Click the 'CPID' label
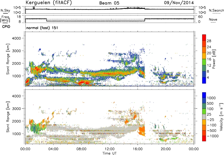The width and height of the screenshot is (224, 155). click(6, 27)
